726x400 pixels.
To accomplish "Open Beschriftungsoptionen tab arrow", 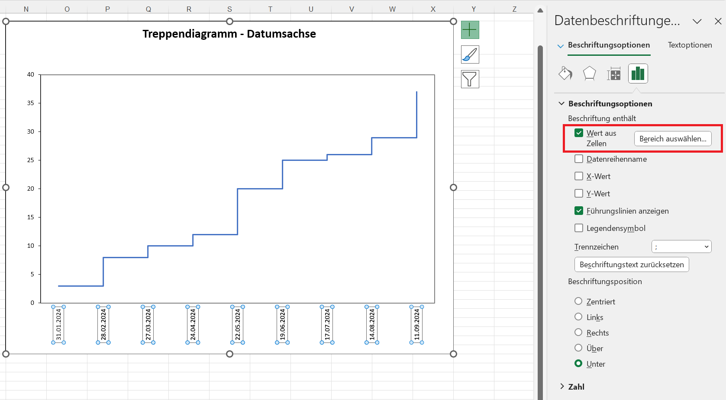I will click(561, 46).
